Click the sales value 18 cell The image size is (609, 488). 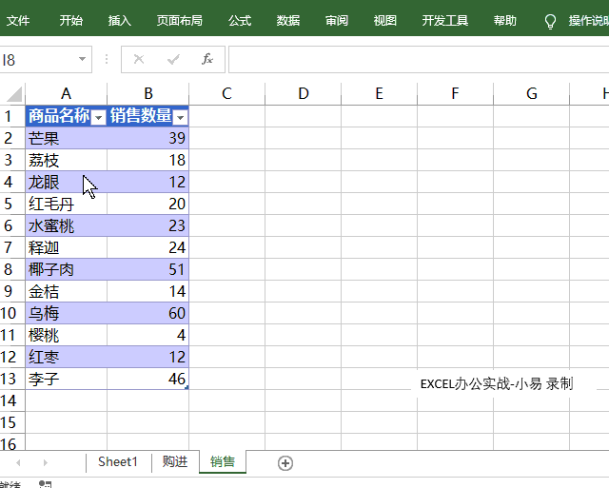pos(148,160)
